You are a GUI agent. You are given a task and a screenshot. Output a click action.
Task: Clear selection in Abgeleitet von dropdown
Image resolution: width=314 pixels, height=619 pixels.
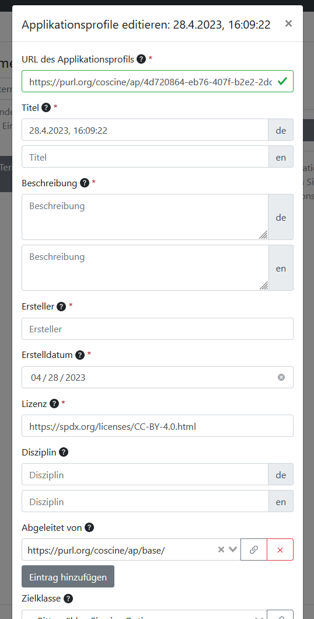tap(221, 550)
